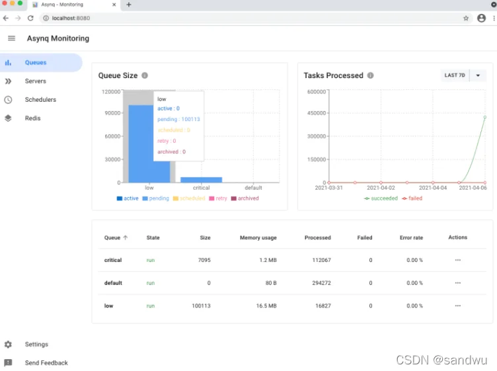Open the default queue link
The width and height of the screenshot is (497, 371).
pos(113,283)
